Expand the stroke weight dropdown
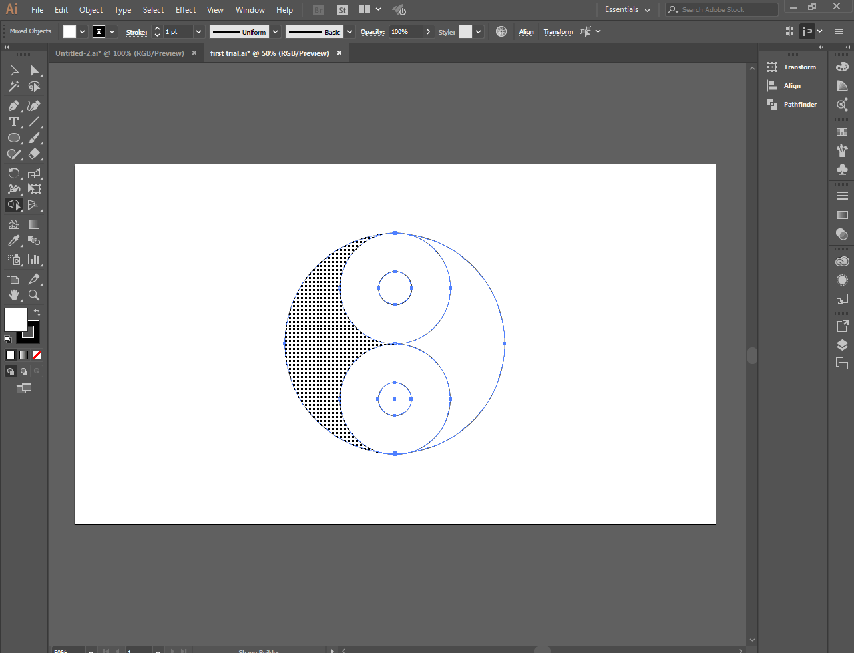Screen dimensions: 854x653 pyautogui.click(x=198, y=32)
